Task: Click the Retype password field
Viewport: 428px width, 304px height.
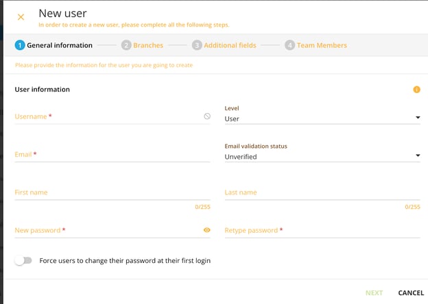Action: point(322,231)
